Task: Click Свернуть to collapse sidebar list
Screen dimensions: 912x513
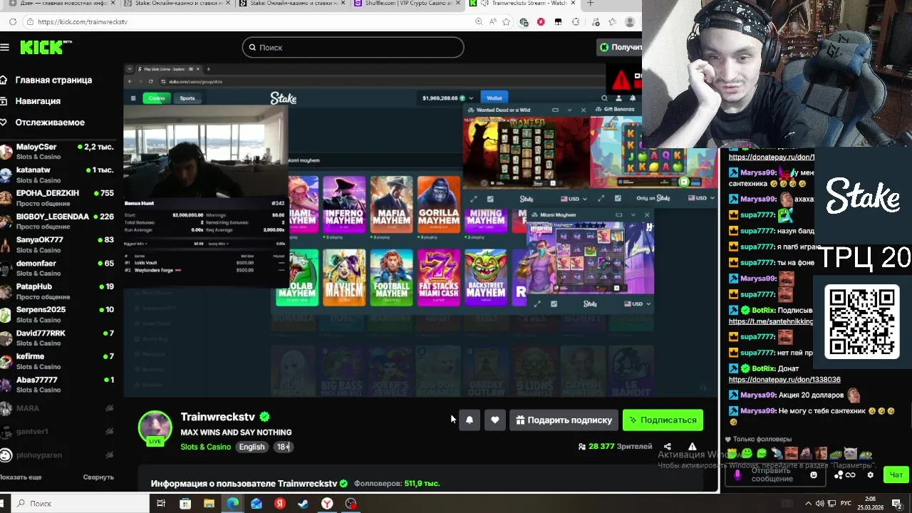Action: pyautogui.click(x=98, y=477)
